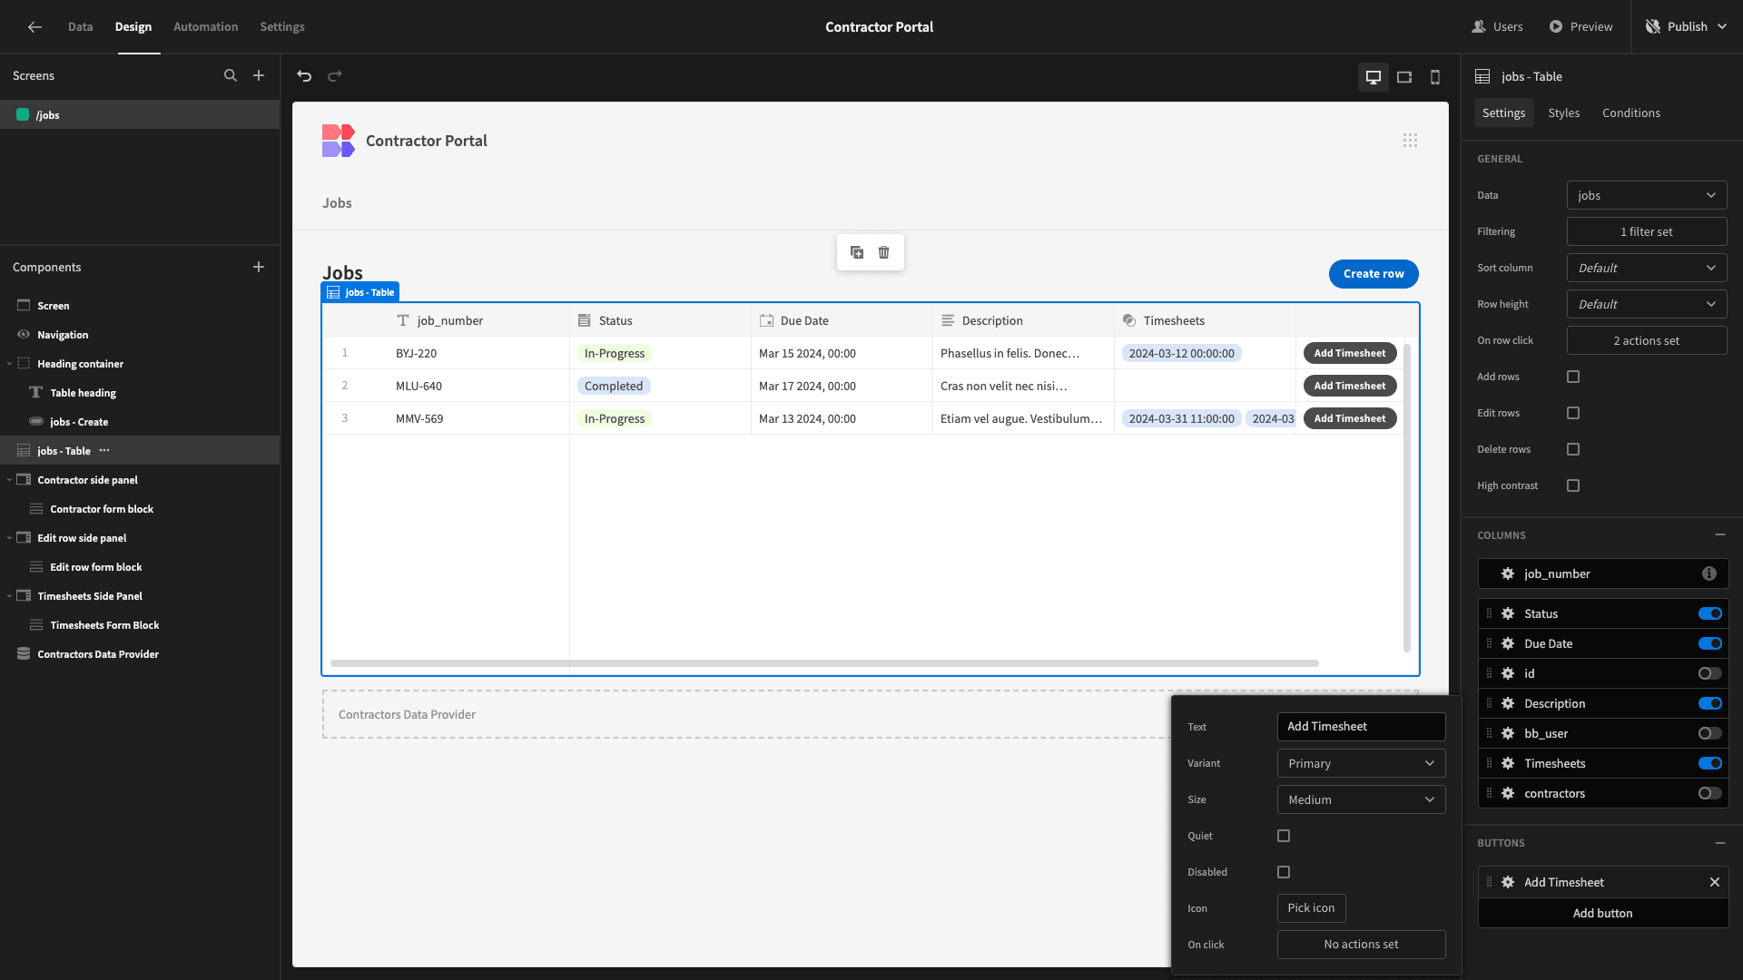Viewport: 1743px width, 980px height.
Task: Switch to the Automation tab
Action: [x=205, y=27]
